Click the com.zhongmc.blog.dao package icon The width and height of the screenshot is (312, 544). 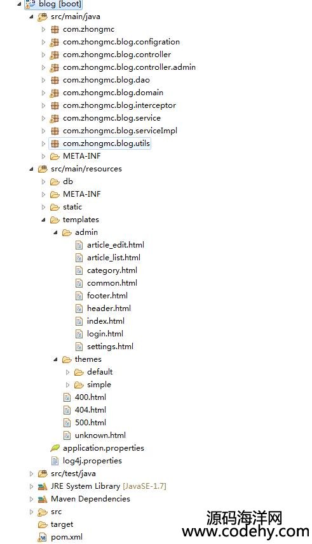tap(55, 80)
